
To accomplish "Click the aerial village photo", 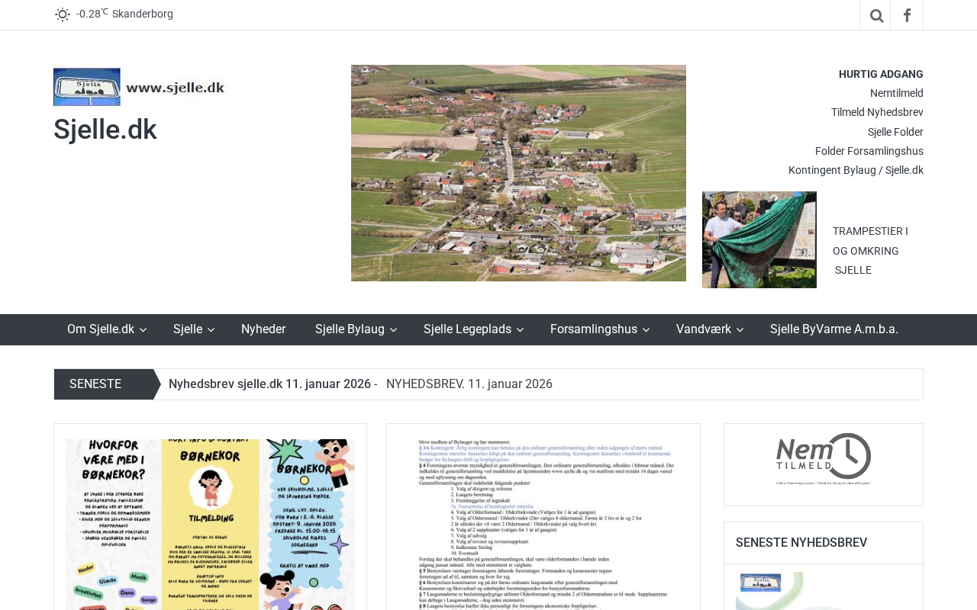I will (x=518, y=173).
